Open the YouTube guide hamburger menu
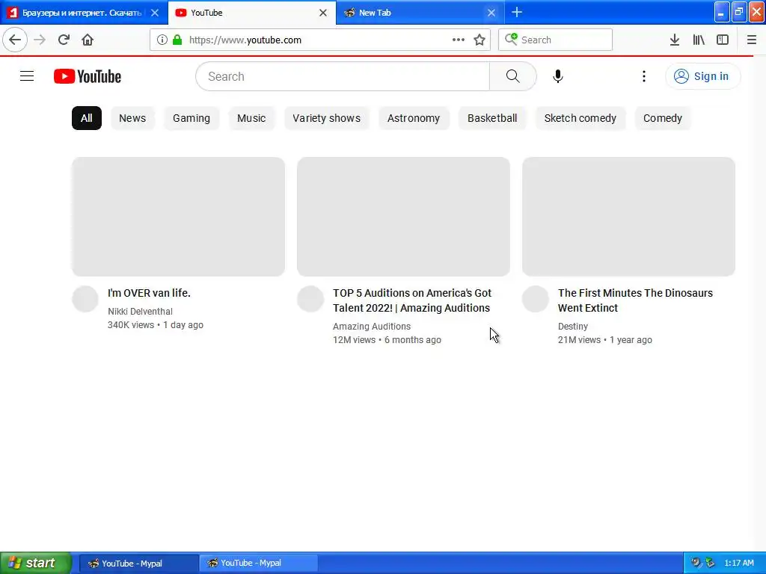 [27, 76]
